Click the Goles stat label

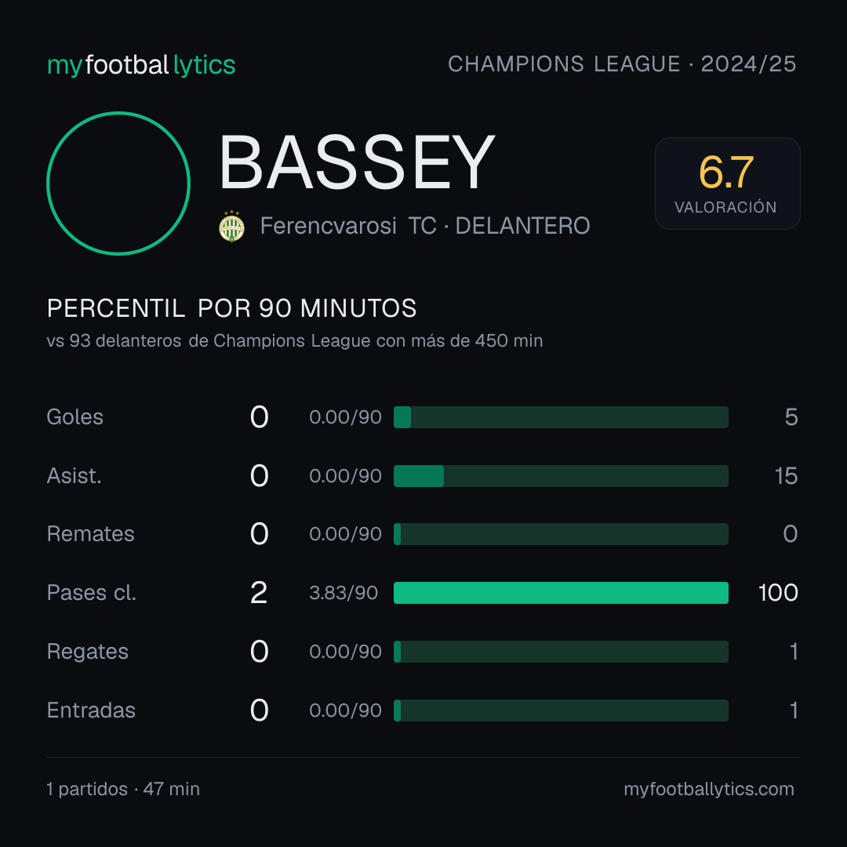(x=75, y=417)
